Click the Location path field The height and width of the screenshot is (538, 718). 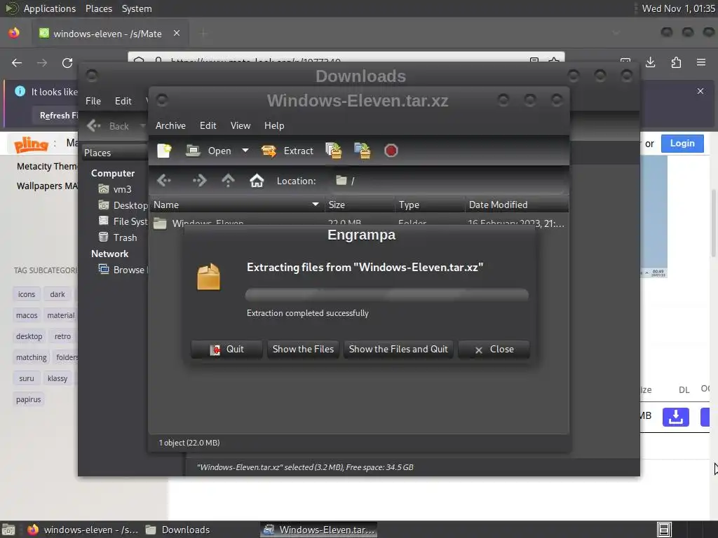pos(449,181)
